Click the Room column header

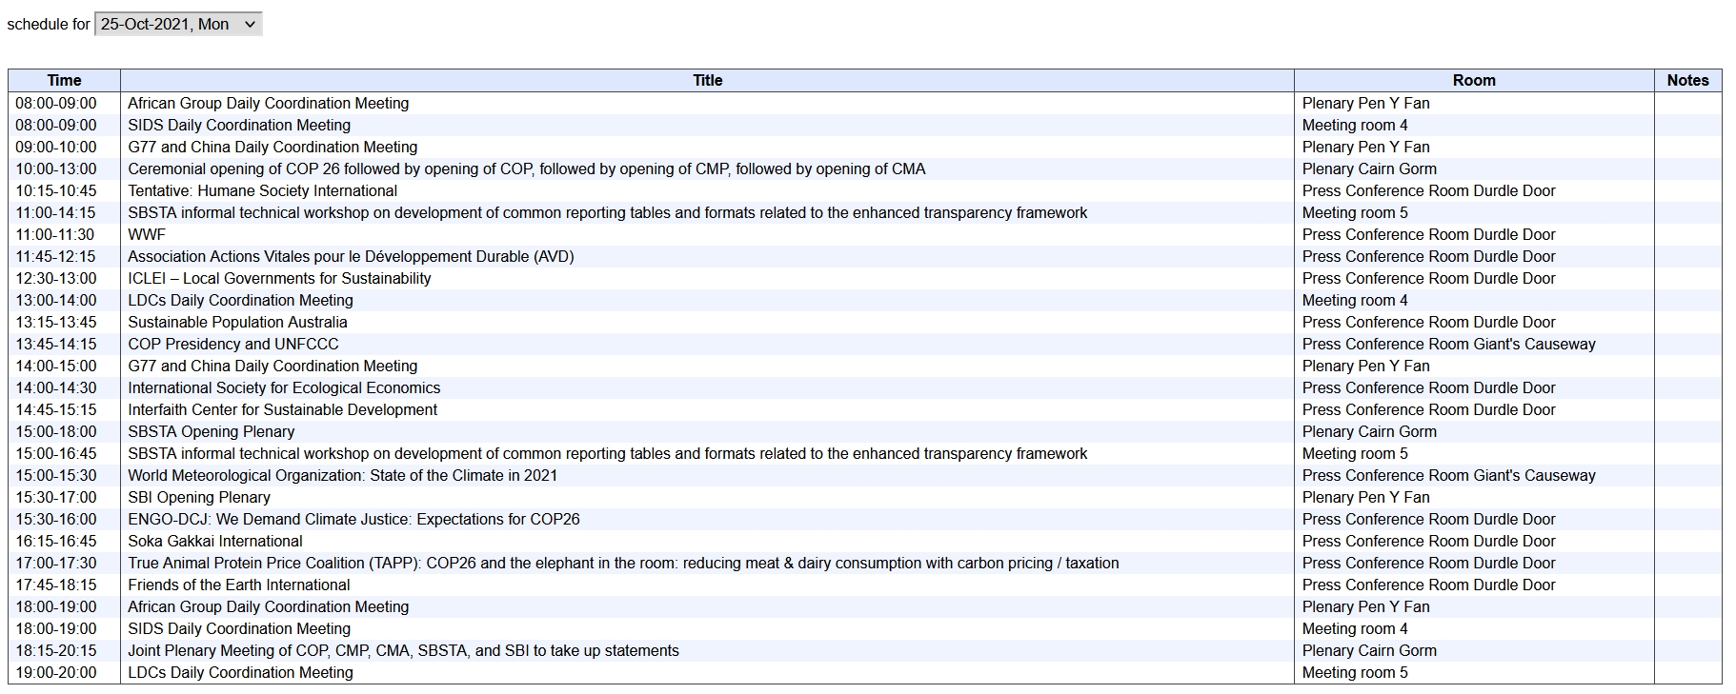coord(1474,80)
